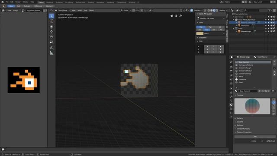This screenshot has height=156, width=277.
Task: Click the Difference mode button
Action: tap(38, 6)
